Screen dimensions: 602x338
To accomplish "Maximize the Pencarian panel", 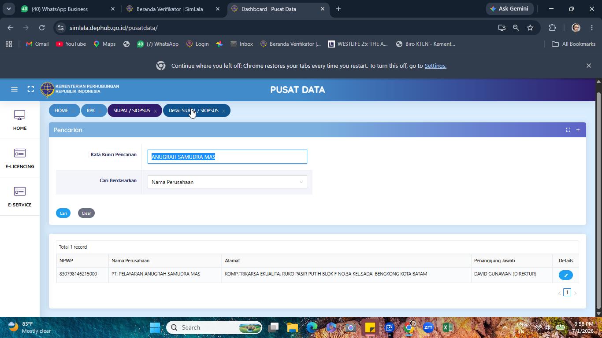I will (x=568, y=130).
